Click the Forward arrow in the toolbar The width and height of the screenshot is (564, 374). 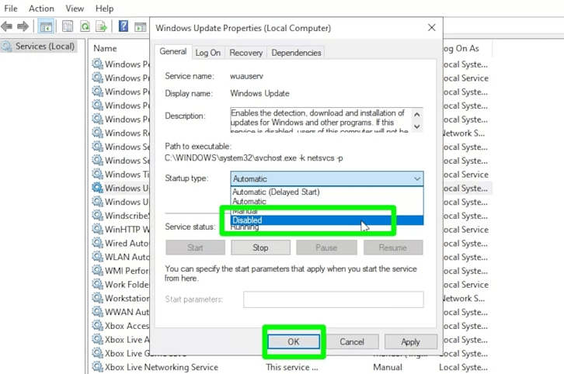click(x=23, y=26)
